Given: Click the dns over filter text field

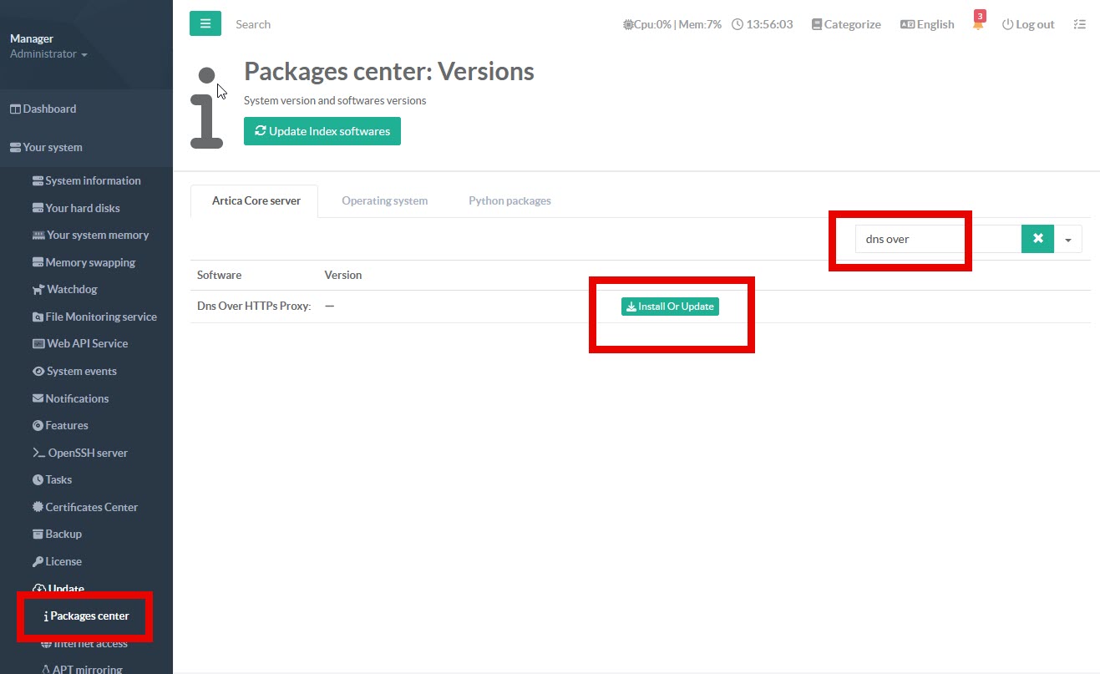Looking at the screenshot, I should coord(937,239).
